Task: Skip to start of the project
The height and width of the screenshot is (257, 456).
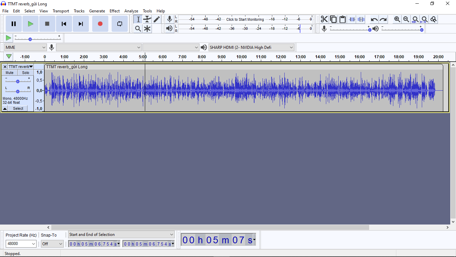Action: [64, 24]
